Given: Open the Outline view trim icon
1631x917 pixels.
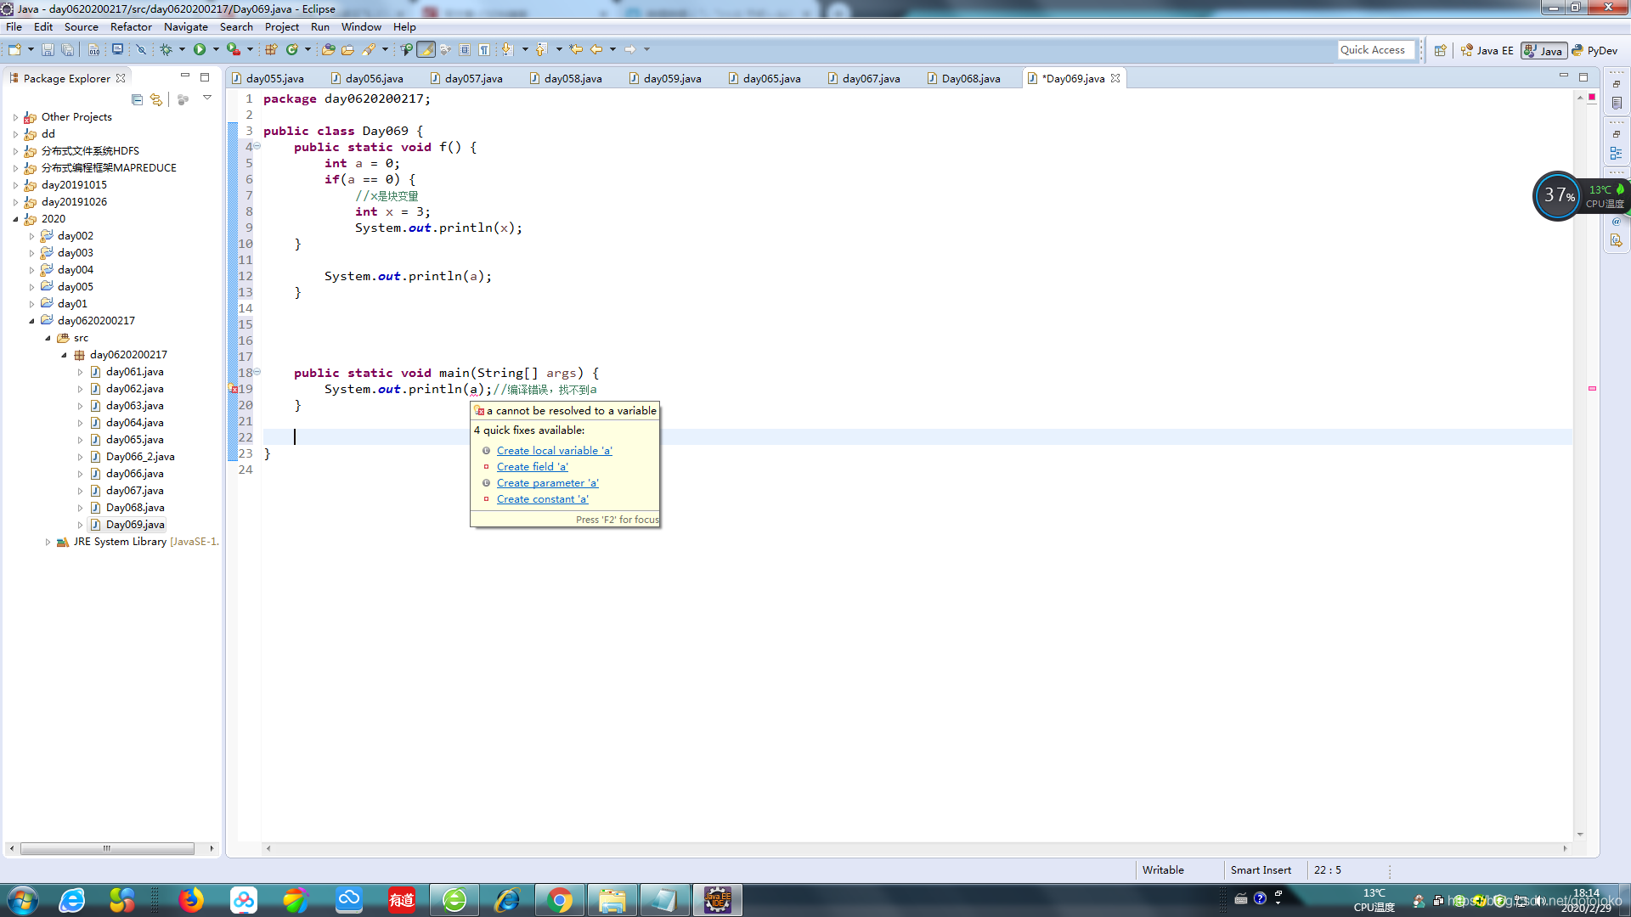Looking at the screenshot, I should 1617,154.
